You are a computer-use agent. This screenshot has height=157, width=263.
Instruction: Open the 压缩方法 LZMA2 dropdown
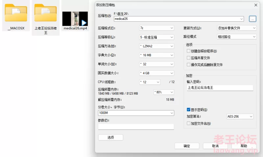157,46
